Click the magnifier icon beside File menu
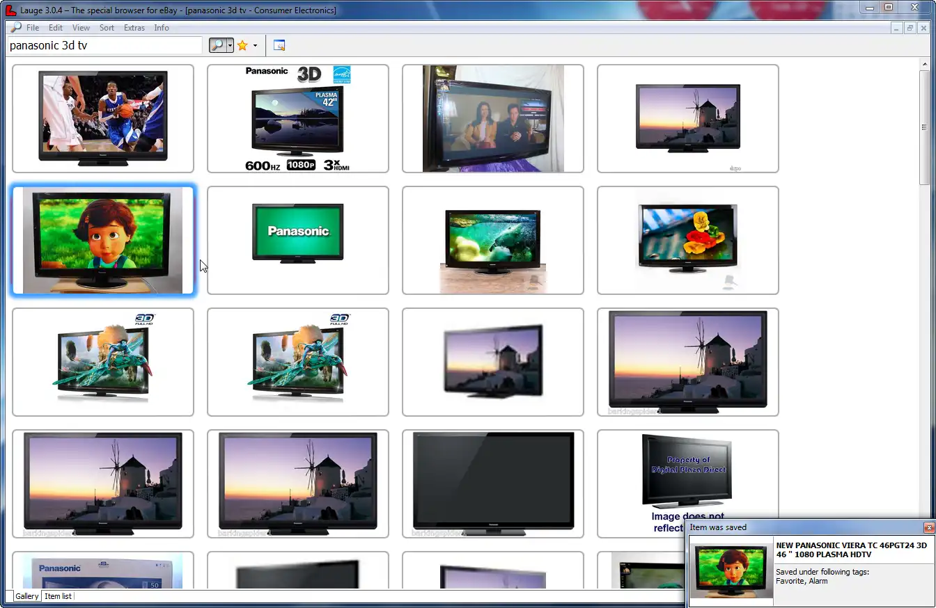This screenshot has height=608, width=936. [x=16, y=28]
